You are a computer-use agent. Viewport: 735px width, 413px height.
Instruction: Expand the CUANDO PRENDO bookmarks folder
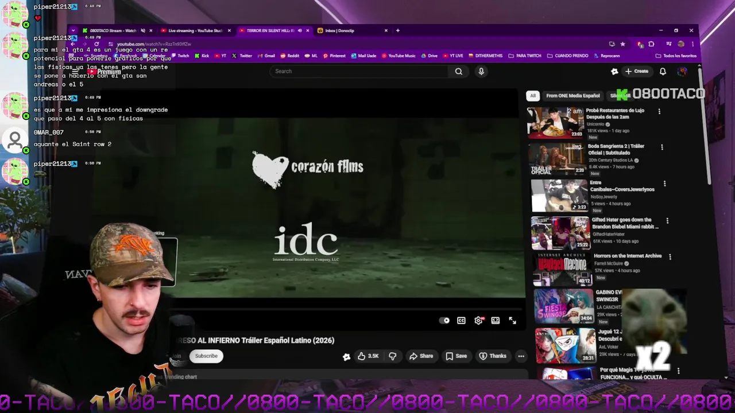(x=568, y=56)
